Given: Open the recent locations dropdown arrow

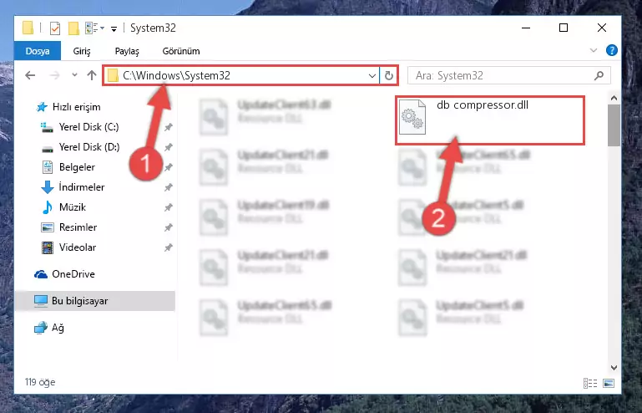Looking at the screenshot, I should tap(74, 75).
